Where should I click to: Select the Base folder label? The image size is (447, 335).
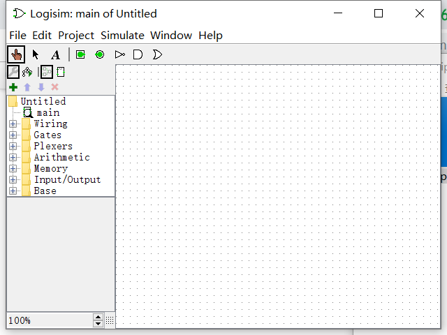click(x=45, y=191)
